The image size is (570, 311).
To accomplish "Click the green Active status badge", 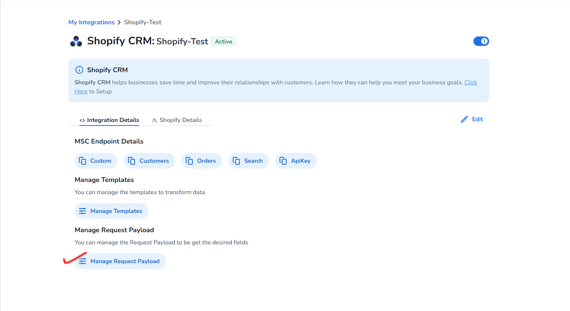I will click(223, 42).
